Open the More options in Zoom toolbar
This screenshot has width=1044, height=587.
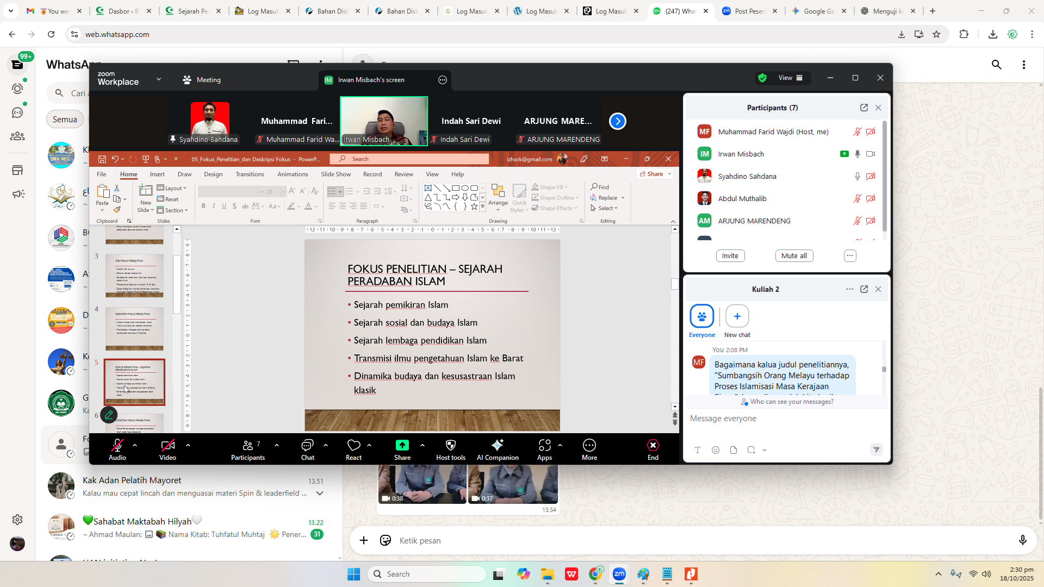[x=589, y=449]
